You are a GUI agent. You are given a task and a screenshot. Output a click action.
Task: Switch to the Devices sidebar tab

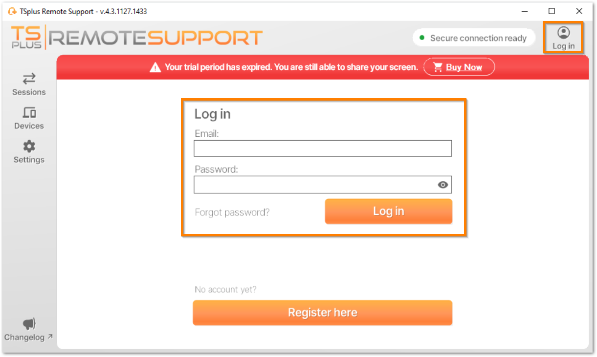[29, 119]
